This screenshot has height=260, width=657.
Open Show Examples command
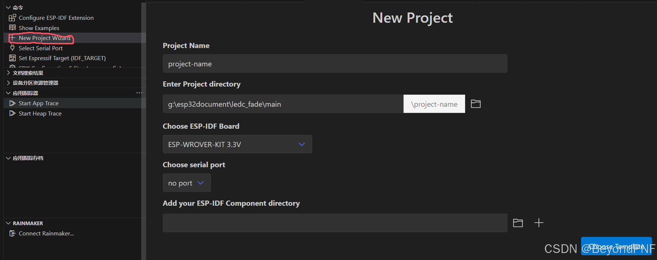tap(39, 28)
